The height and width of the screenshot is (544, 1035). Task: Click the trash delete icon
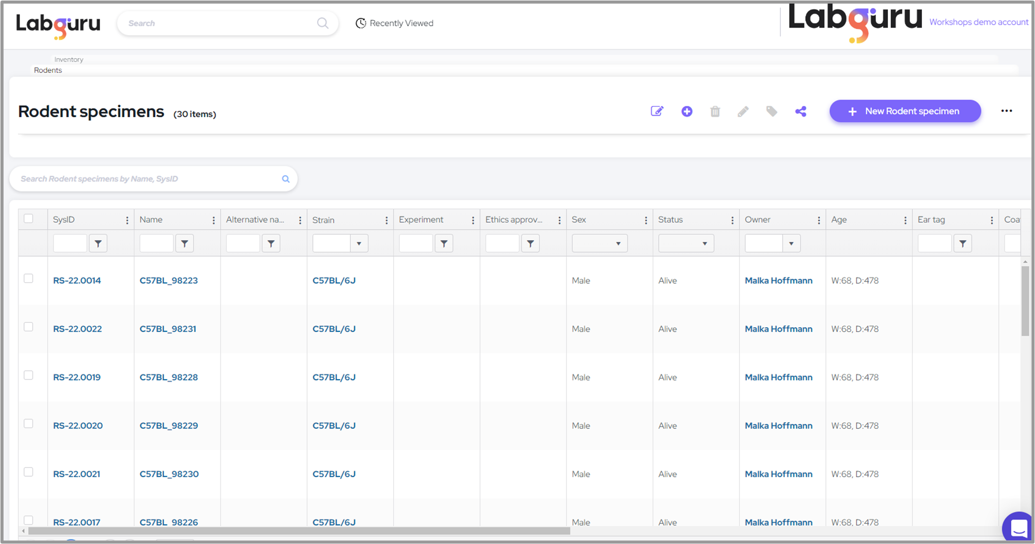[x=715, y=111]
